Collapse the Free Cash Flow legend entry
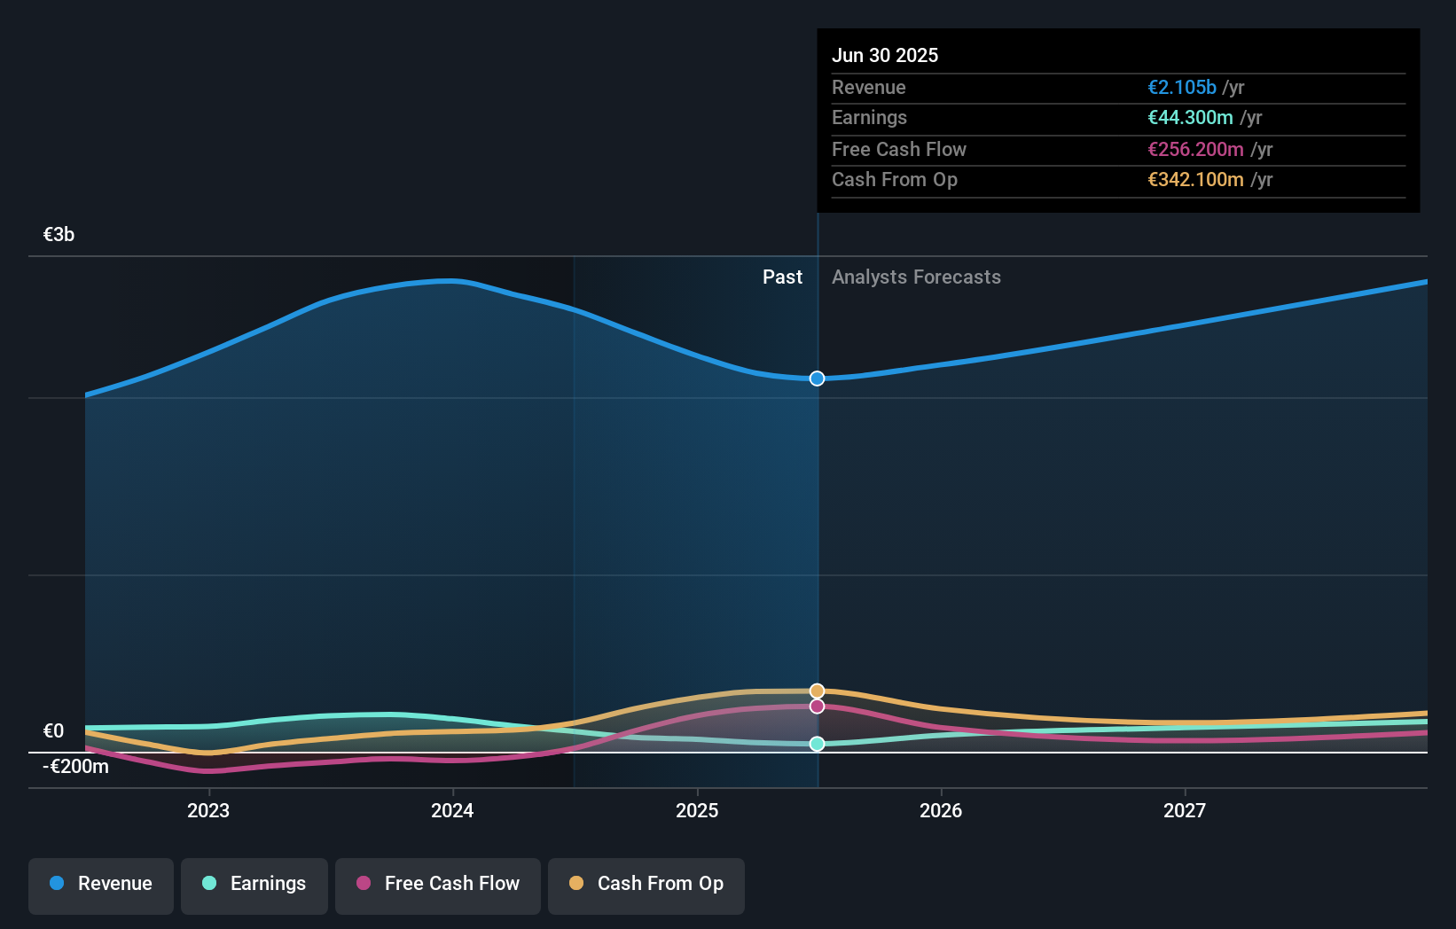The image size is (1456, 929). 438,884
